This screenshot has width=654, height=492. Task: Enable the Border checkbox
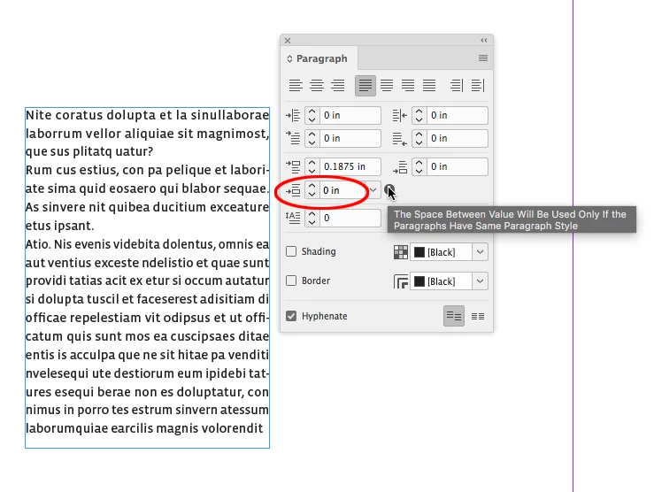[x=291, y=281]
